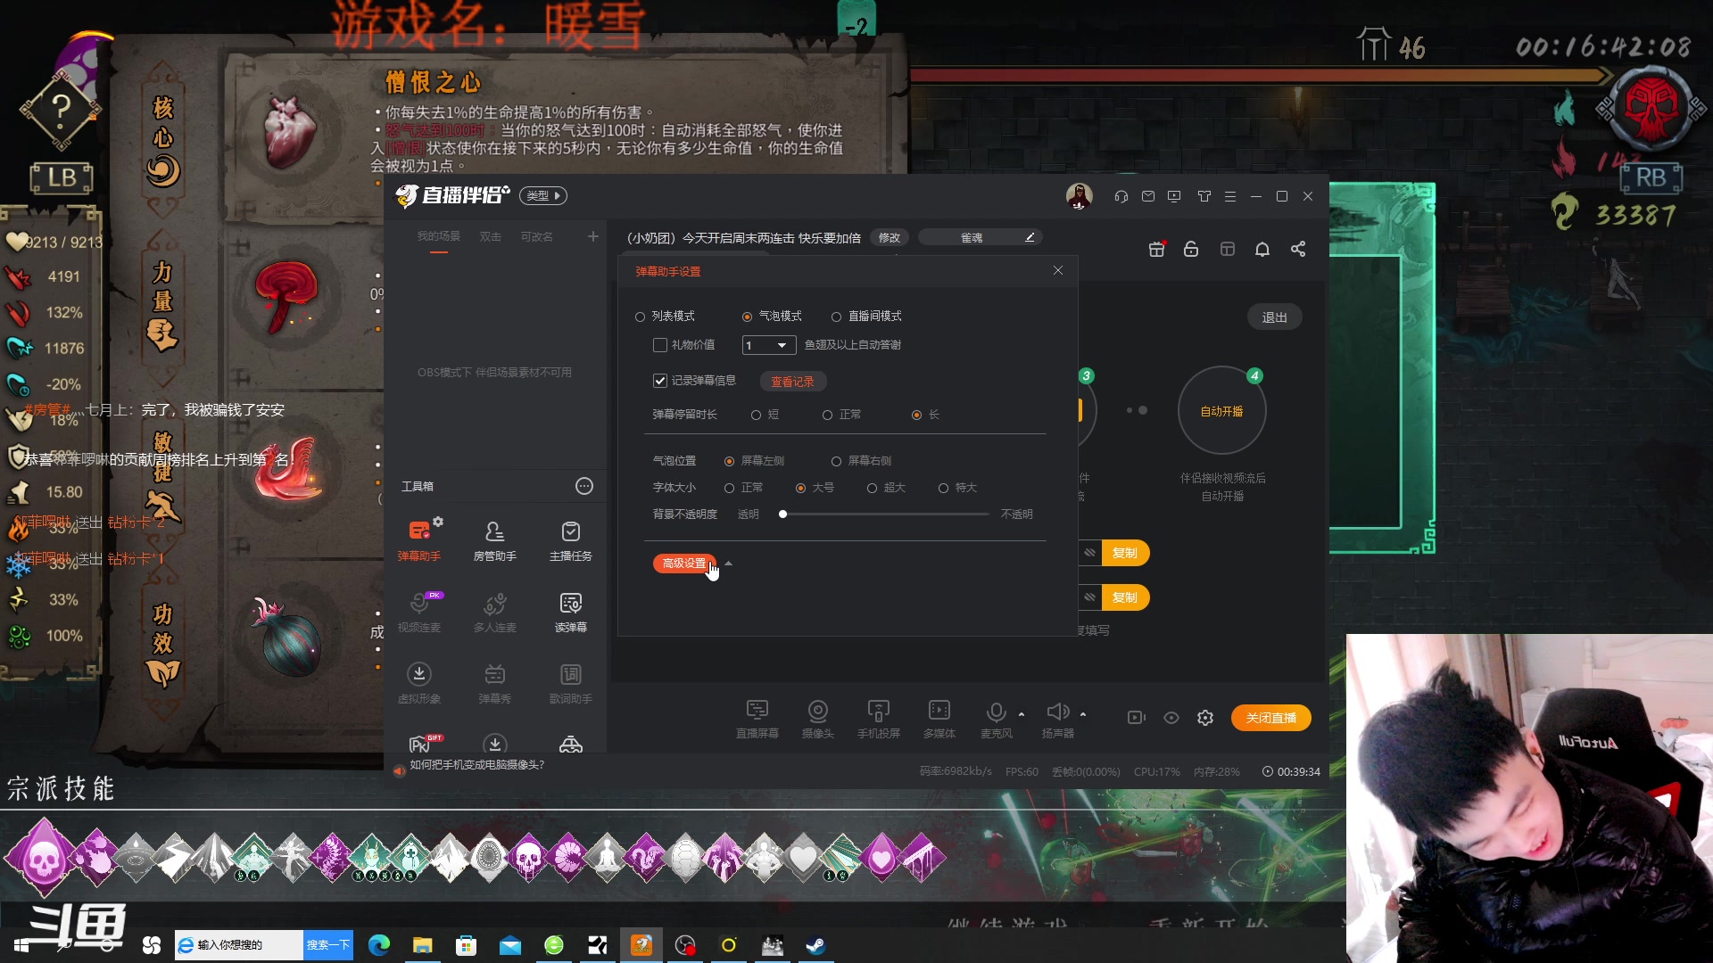
Task: Select 气泡模式 radio button
Action: (x=747, y=317)
